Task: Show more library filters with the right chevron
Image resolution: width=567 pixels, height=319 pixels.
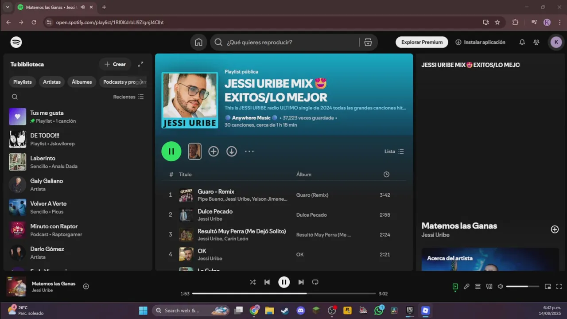Action: coord(141,82)
